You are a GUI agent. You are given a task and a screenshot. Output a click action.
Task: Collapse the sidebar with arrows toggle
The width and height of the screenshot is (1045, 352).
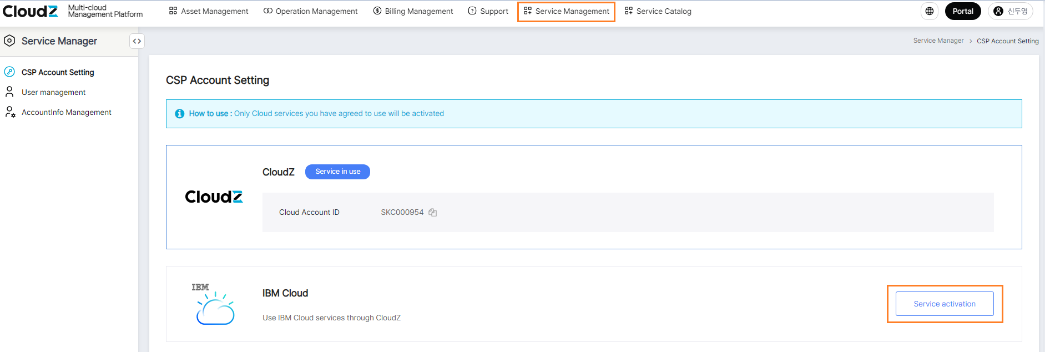pyautogui.click(x=137, y=41)
